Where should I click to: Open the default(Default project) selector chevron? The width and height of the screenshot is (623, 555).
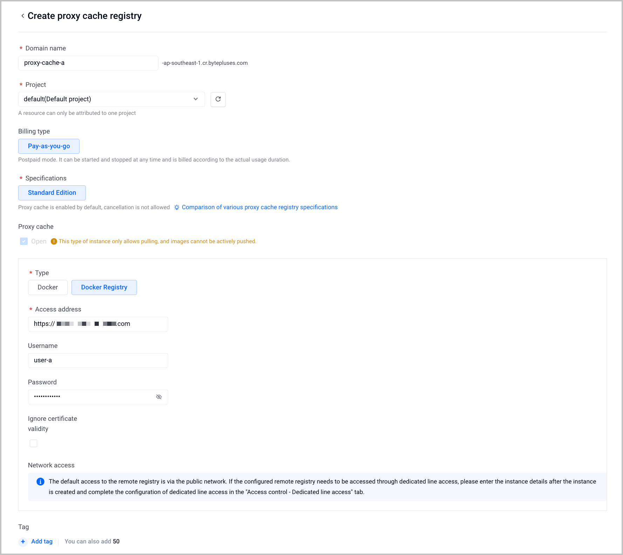point(196,99)
